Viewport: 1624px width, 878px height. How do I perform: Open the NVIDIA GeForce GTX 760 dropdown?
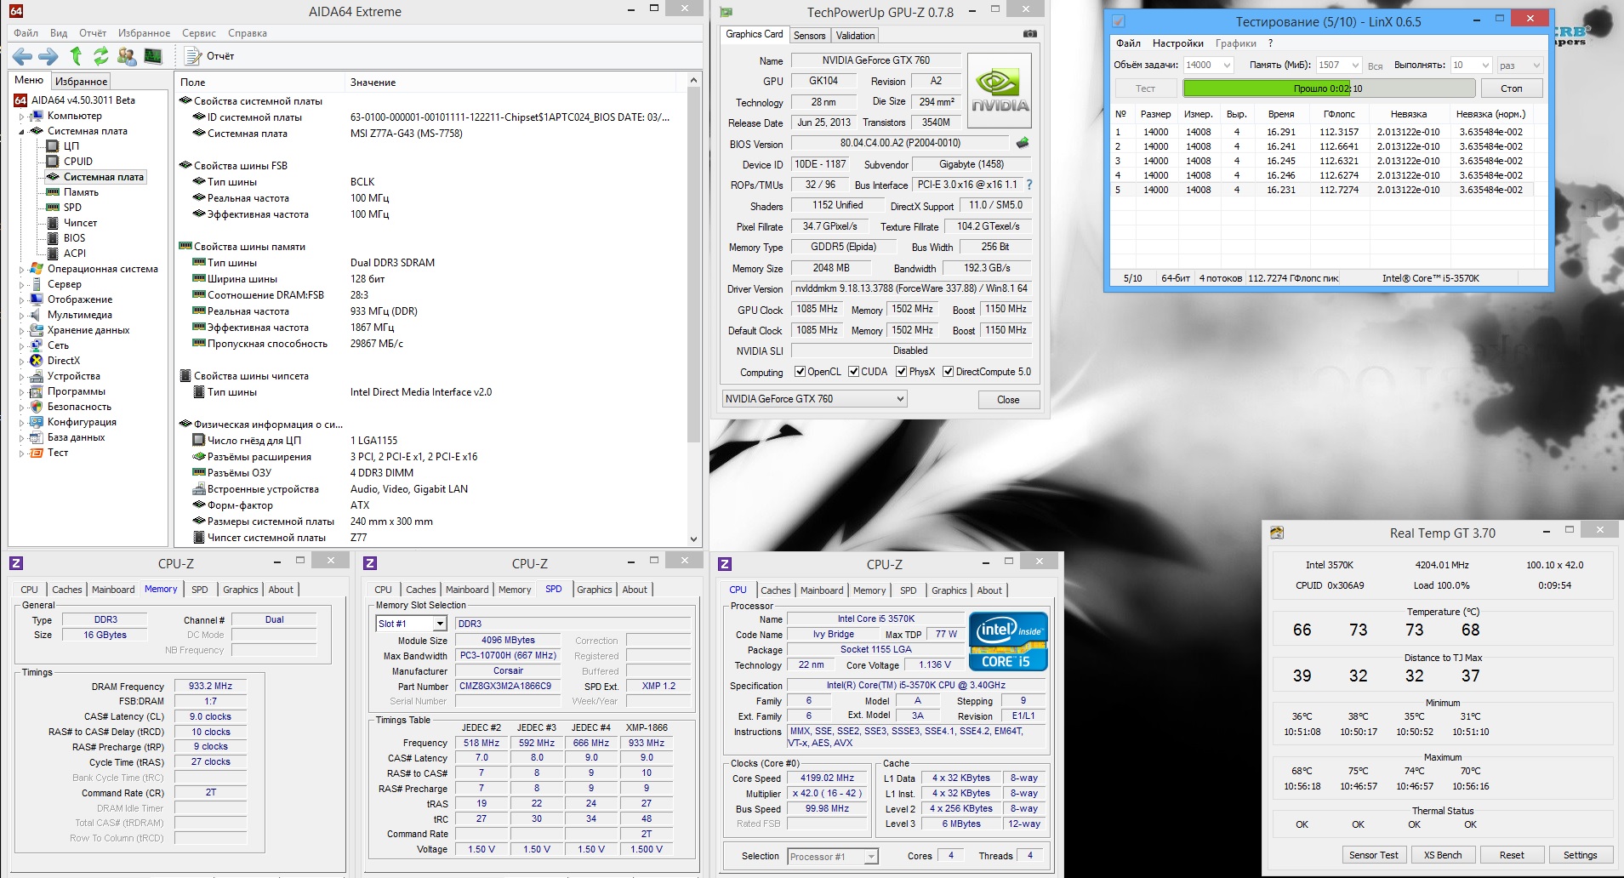click(814, 399)
